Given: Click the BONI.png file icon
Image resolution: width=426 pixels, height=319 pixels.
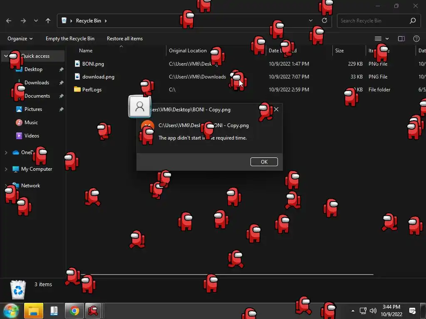Looking at the screenshot, I should click(x=77, y=64).
